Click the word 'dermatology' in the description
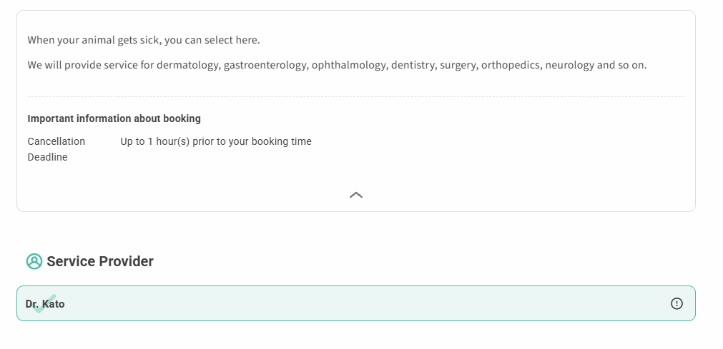This screenshot has height=349, width=723. [187, 65]
